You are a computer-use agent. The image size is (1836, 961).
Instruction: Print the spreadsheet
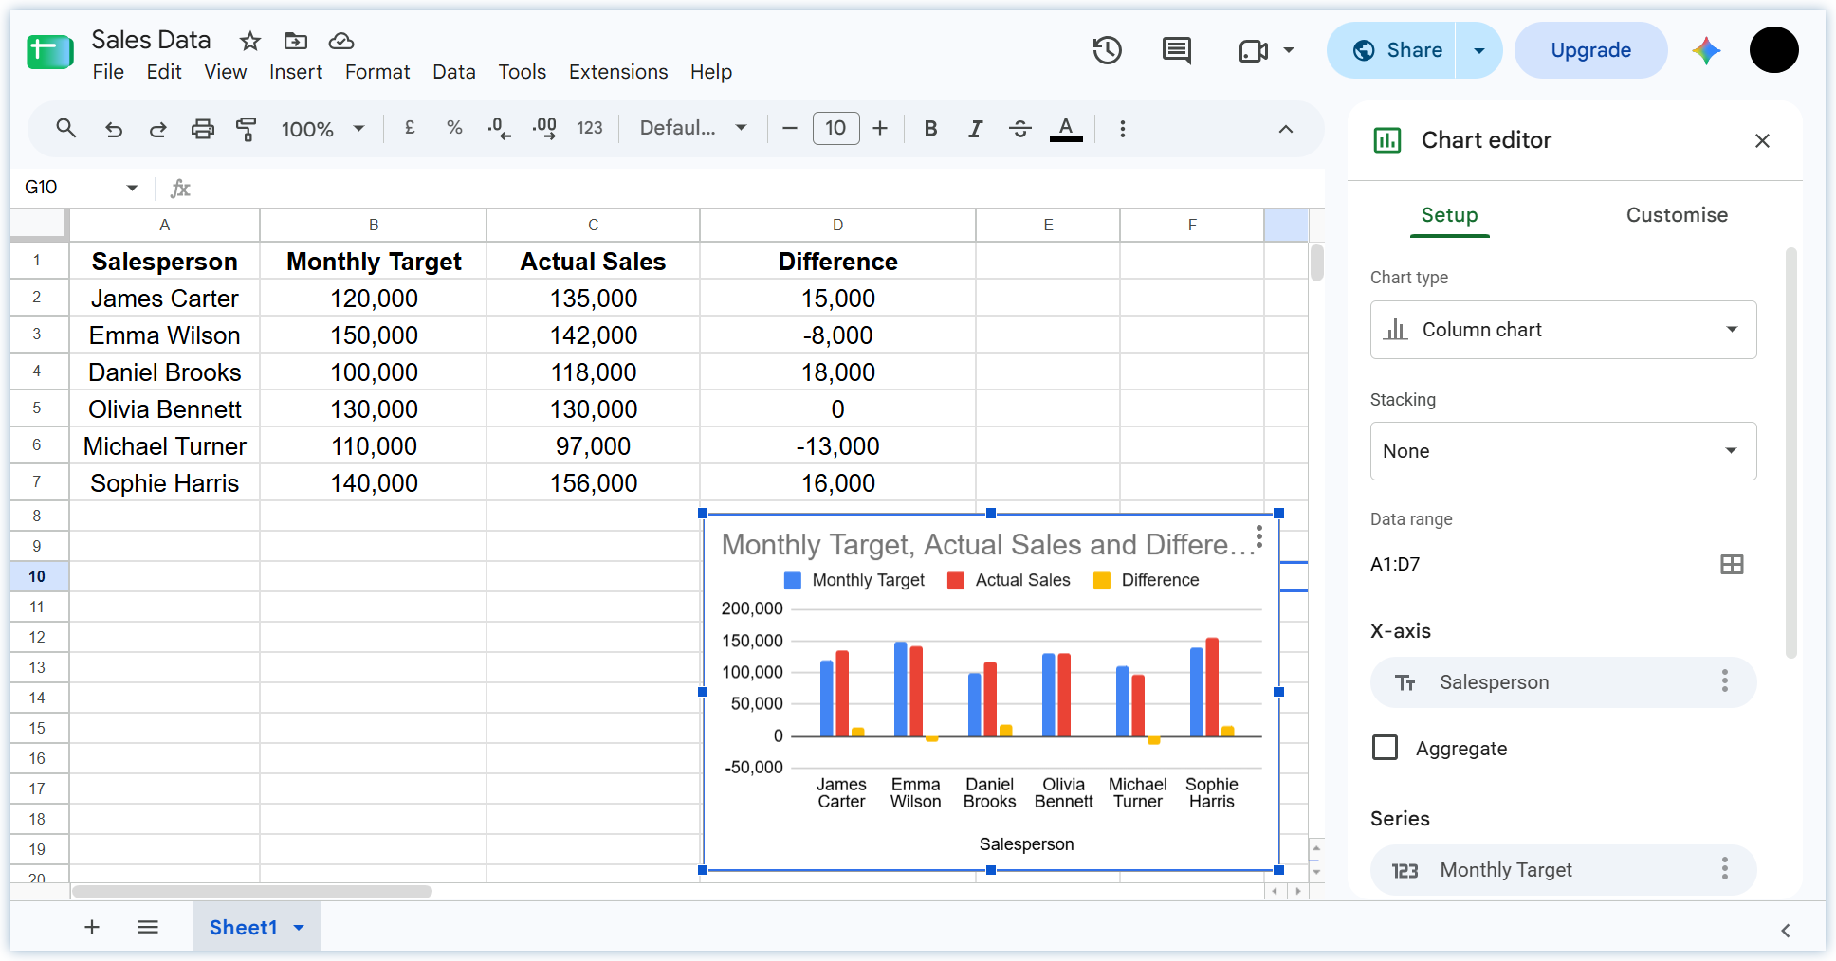202,129
